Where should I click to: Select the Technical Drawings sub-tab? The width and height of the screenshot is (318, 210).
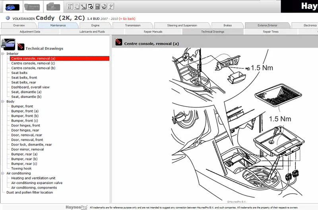tap(213, 32)
